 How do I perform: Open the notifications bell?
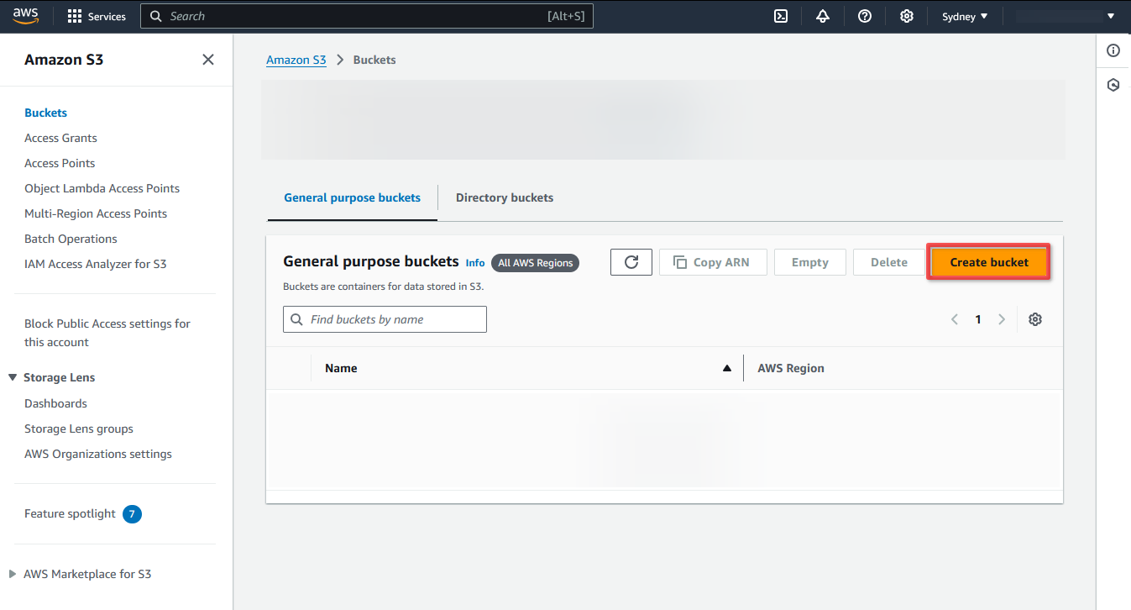tap(823, 16)
